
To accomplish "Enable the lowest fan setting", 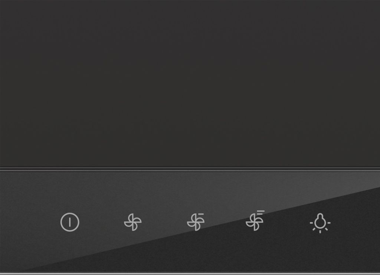I will pos(133,222).
